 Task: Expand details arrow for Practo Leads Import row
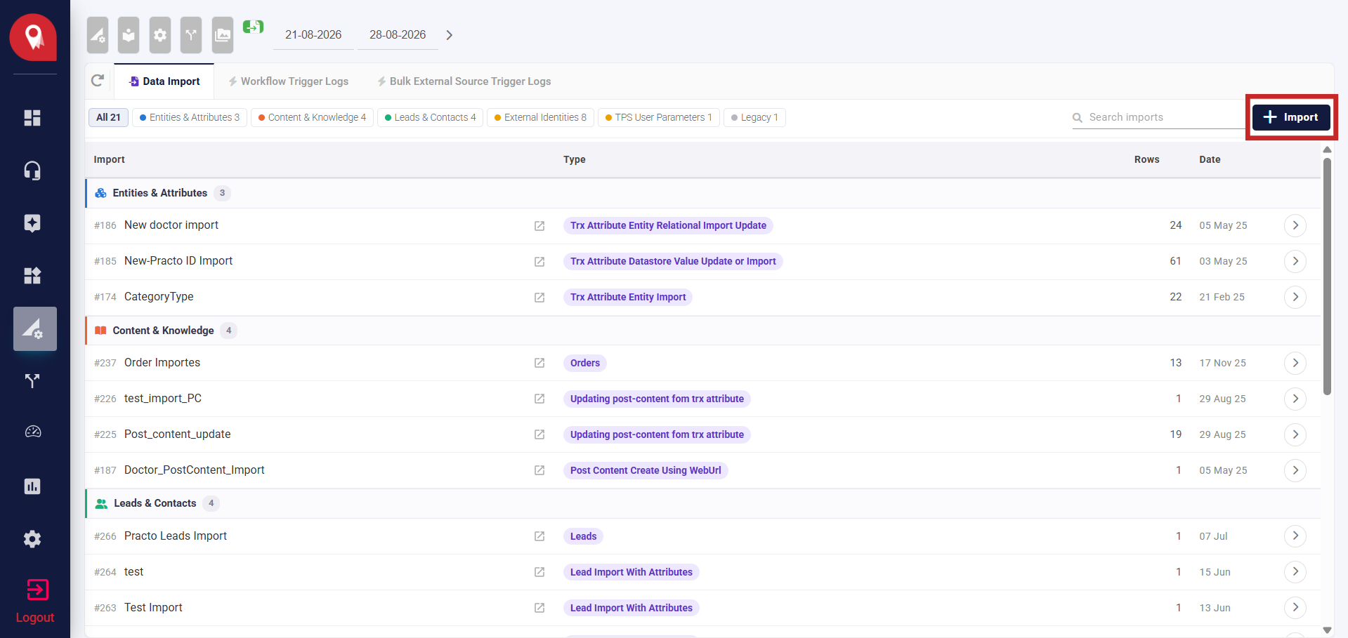(1295, 536)
